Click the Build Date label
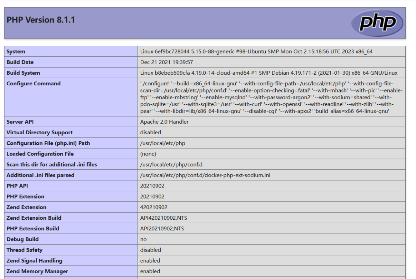The image size is (416, 279). (x=20, y=62)
